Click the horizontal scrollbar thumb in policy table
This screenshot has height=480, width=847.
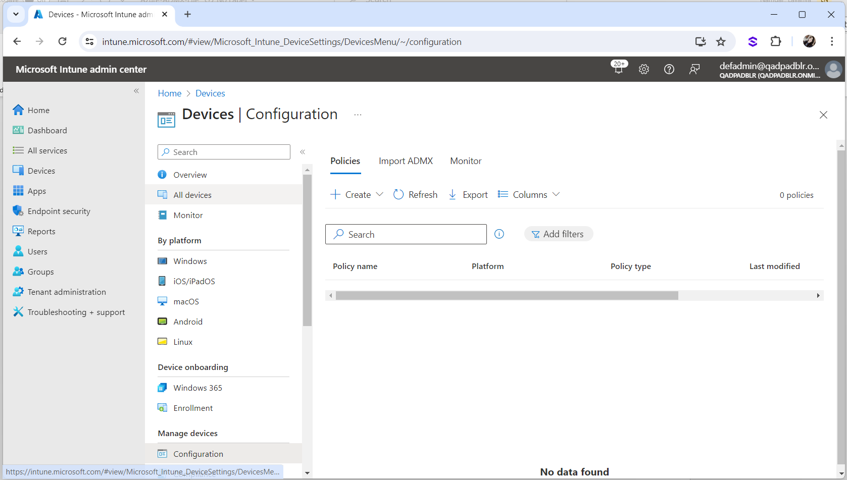[x=507, y=295]
